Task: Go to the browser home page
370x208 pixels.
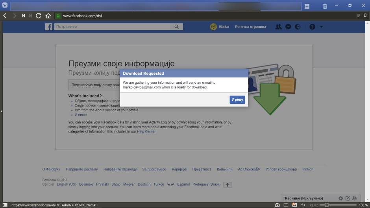Action: (48, 16)
